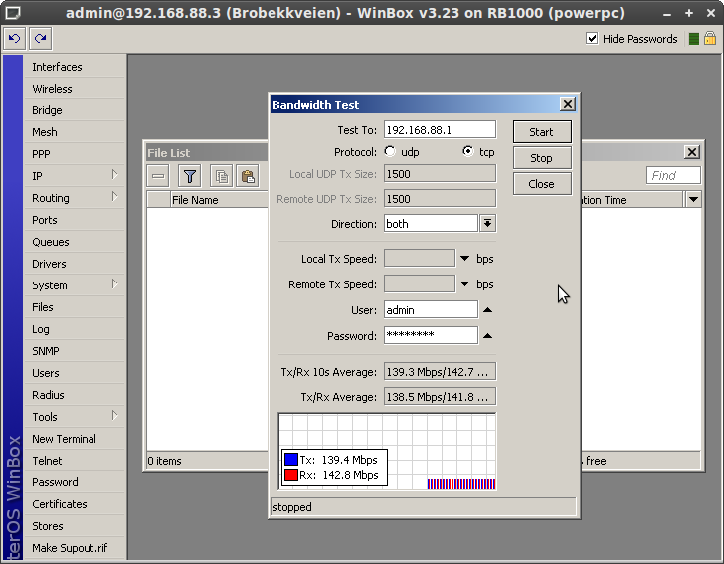The width and height of the screenshot is (724, 564).
Task: Click the Close button in Bandwidth Test
Action: [542, 184]
